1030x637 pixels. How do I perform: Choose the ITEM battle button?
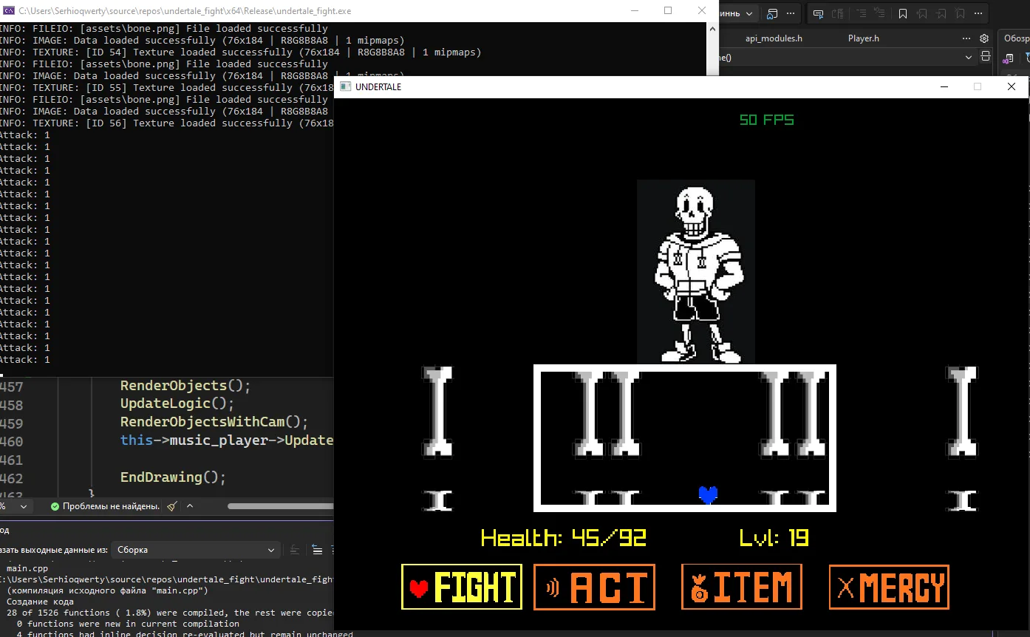(x=742, y=587)
